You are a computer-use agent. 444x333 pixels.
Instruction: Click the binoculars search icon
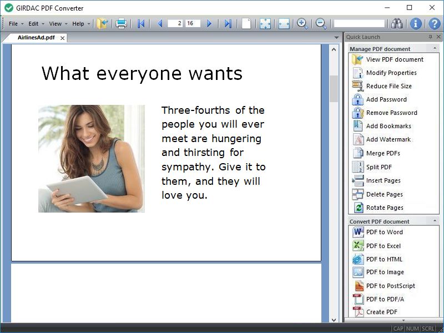[397, 23]
